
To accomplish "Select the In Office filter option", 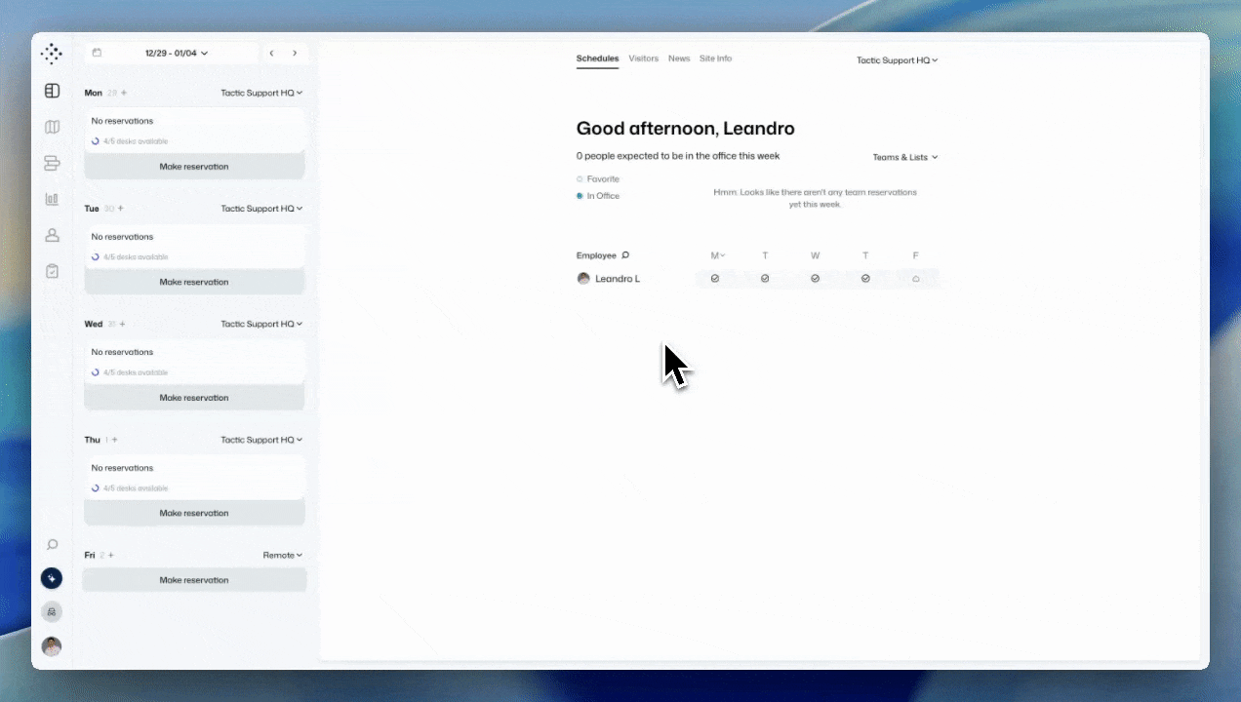I will (x=598, y=195).
